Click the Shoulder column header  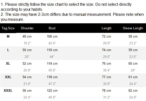pos(27,28)
